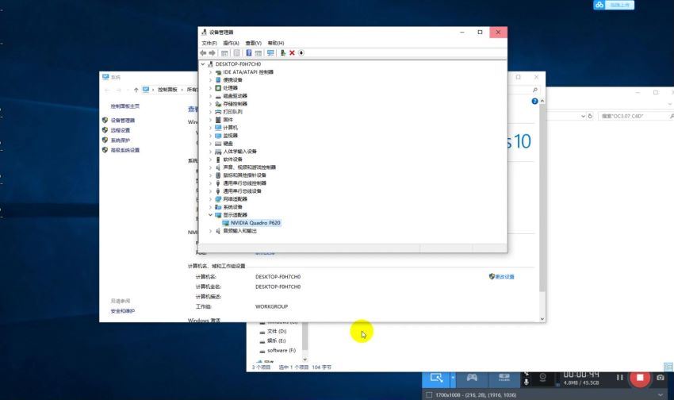Expand the 人体学输入设备 node

pos(211,152)
